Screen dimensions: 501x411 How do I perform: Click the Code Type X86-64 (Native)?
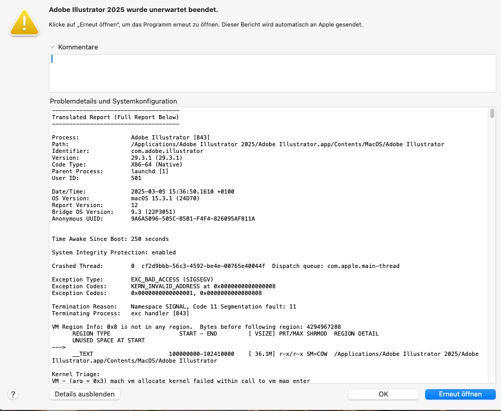click(x=156, y=164)
